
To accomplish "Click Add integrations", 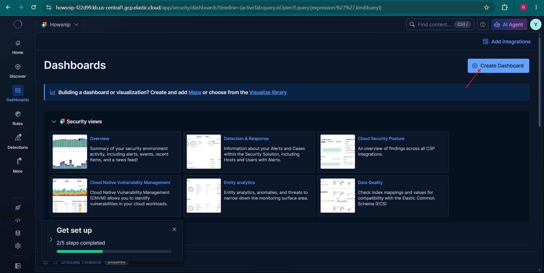I will pos(507,42).
